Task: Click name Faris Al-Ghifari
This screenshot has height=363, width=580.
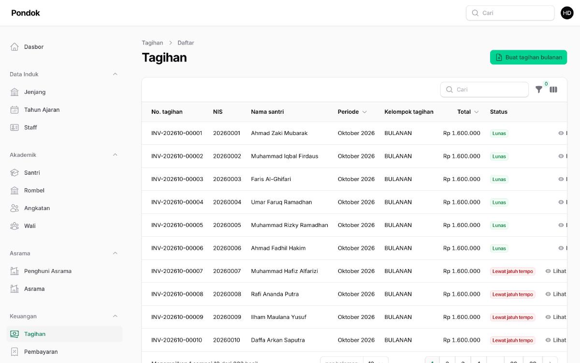Action: click(271, 179)
